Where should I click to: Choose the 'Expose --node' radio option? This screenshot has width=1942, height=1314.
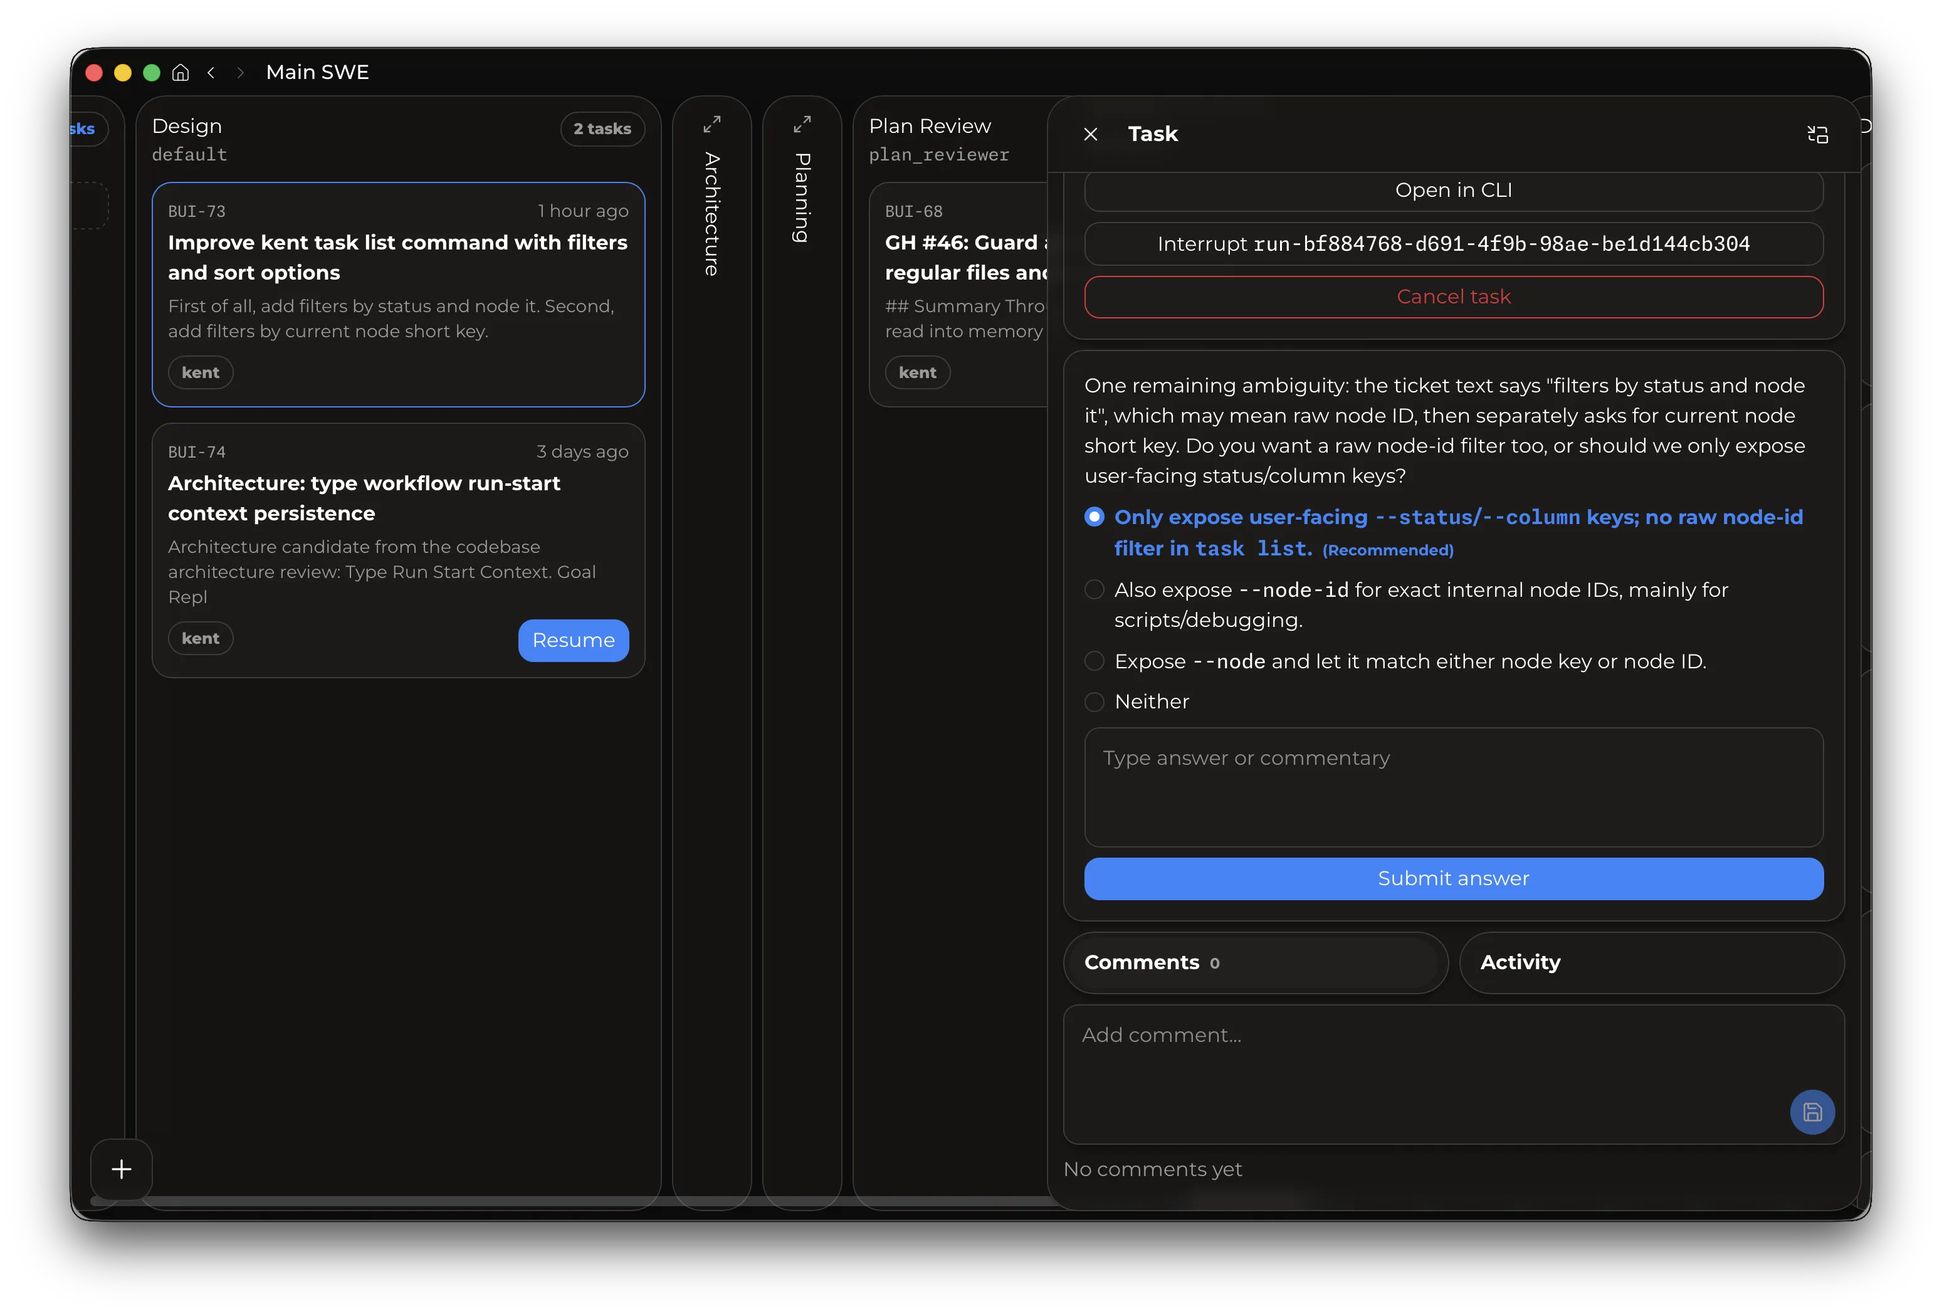(x=1094, y=661)
